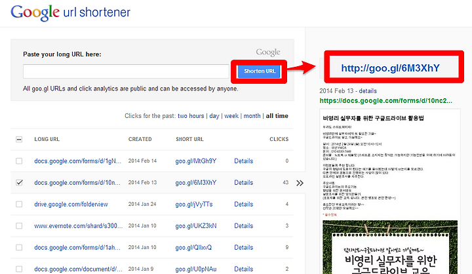
Task: Show clicks for the past week
Action: pyautogui.click(x=231, y=116)
